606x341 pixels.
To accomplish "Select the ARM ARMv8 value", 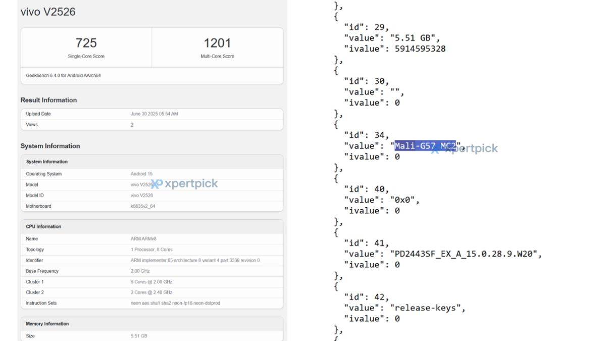I will coord(144,238).
